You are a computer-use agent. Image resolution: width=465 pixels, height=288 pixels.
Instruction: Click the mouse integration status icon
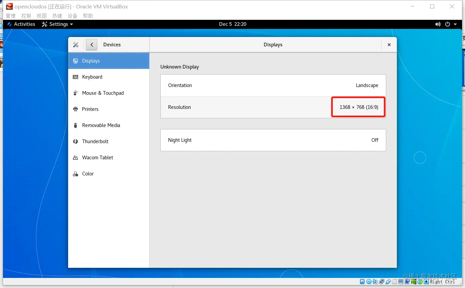pyautogui.click(x=420, y=282)
